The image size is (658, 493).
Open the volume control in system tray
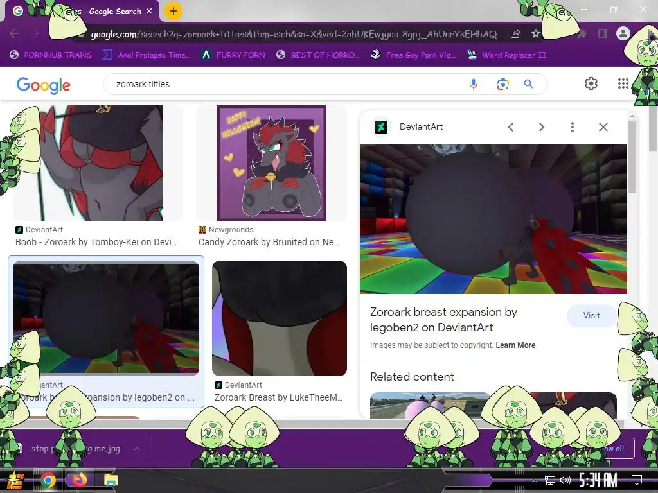[565, 480]
